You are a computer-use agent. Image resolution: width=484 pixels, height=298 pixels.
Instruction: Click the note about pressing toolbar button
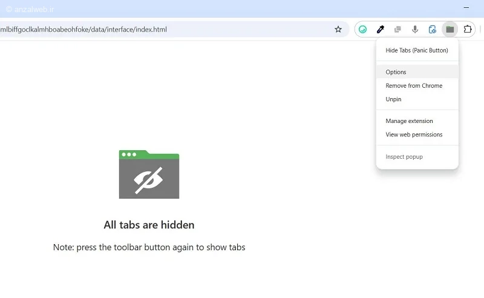coord(149,247)
